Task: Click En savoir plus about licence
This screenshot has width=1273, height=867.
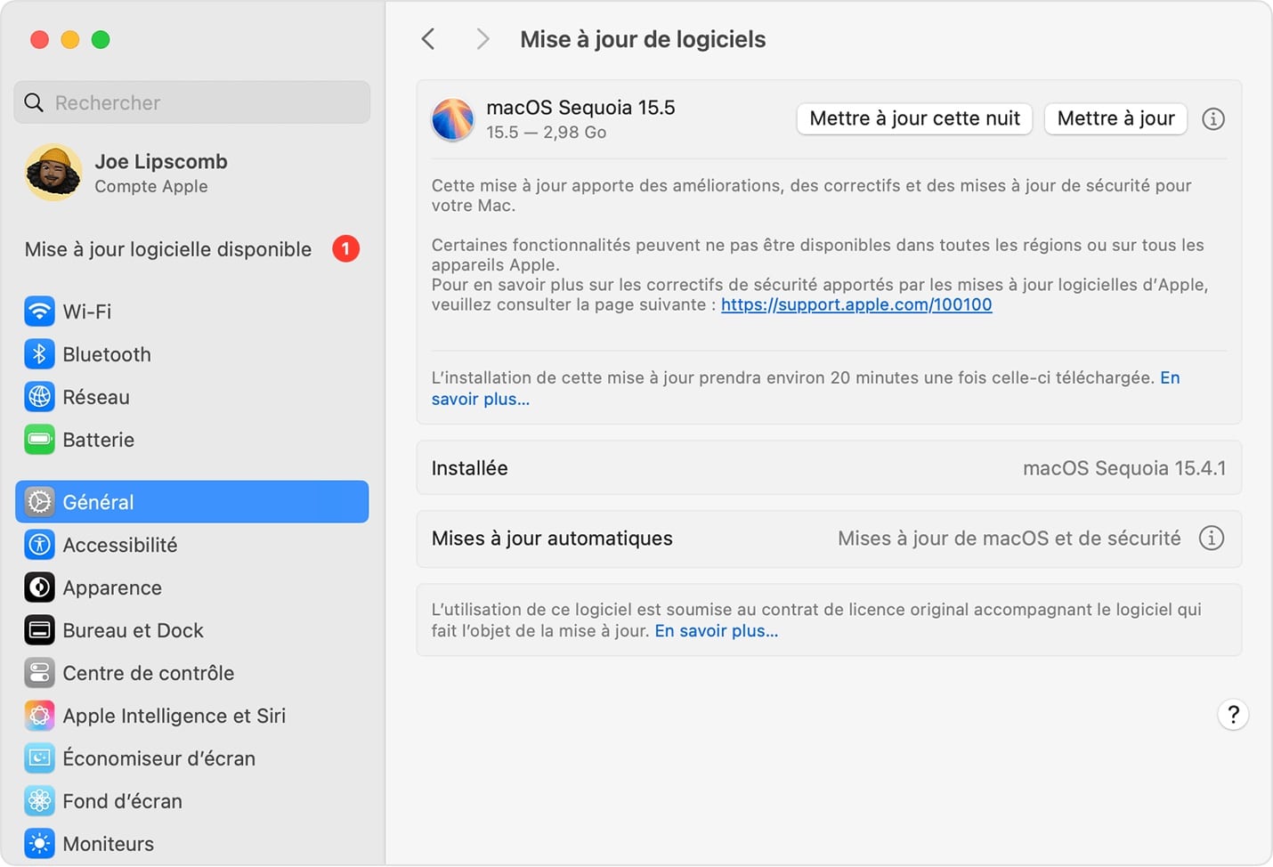Action: point(717,631)
